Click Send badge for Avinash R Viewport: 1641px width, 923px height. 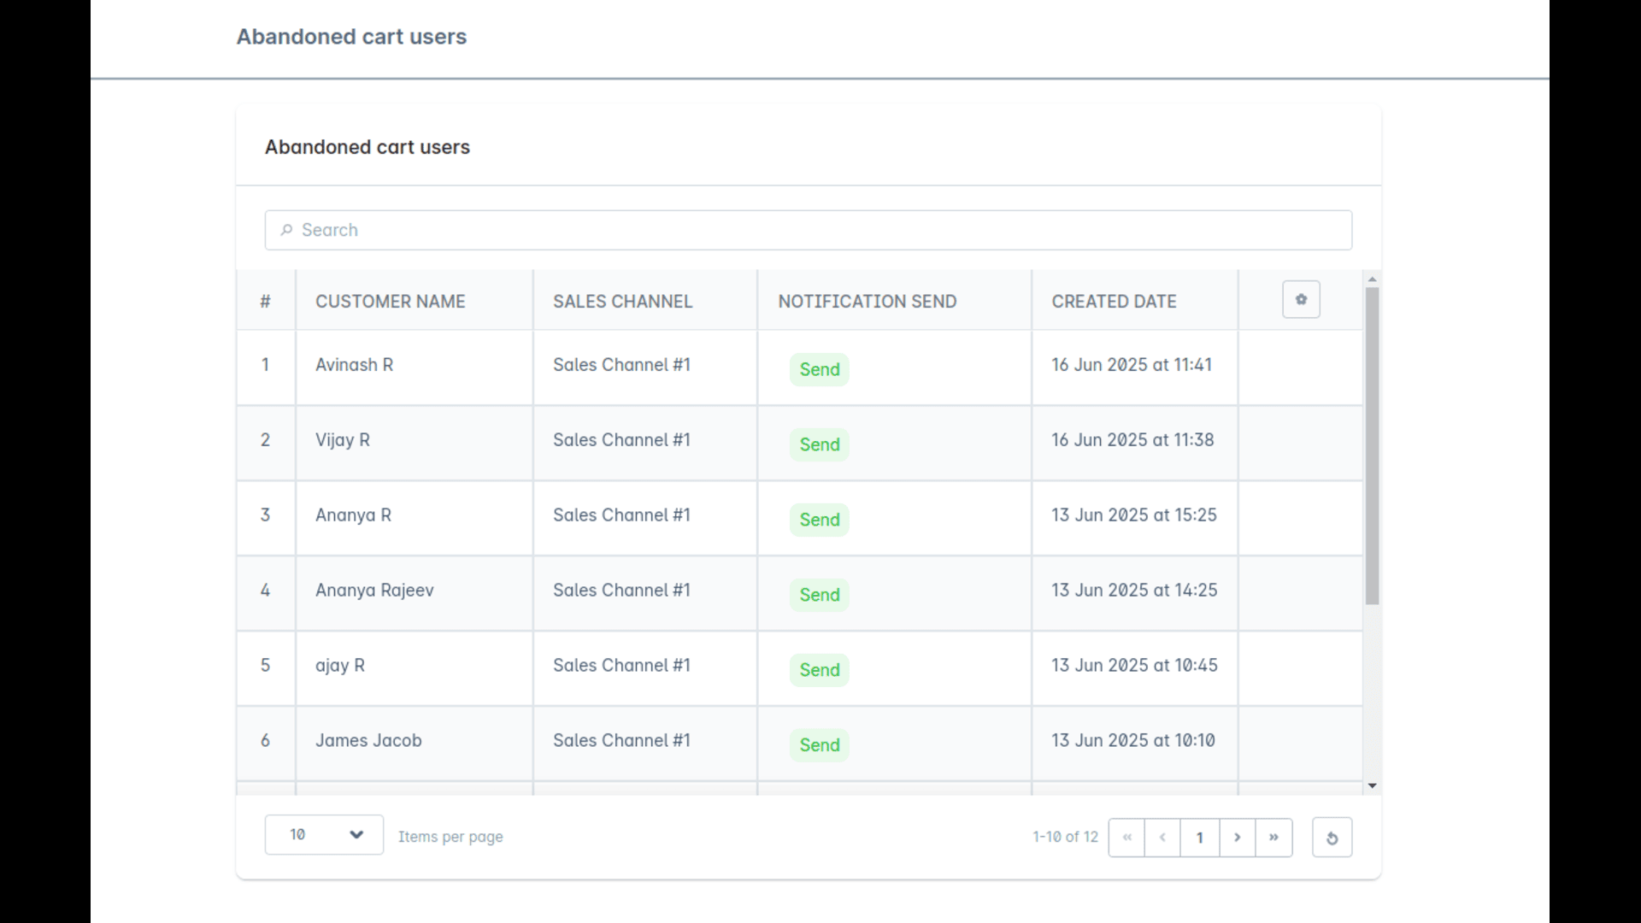coord(819,369)
